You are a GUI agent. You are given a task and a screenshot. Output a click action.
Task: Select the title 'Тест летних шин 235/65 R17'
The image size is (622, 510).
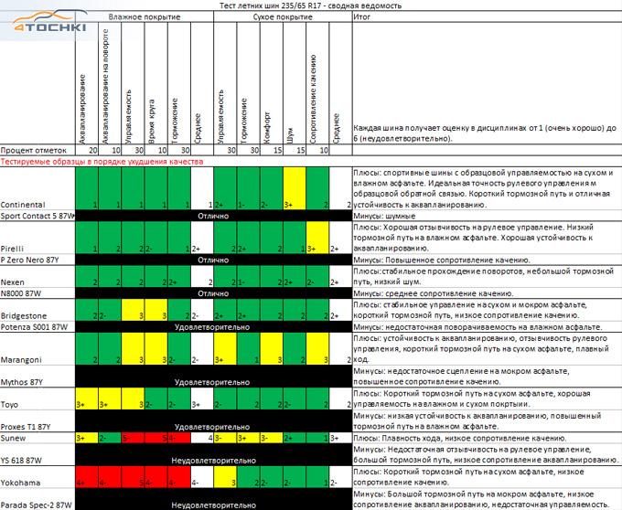coord(311,5)
